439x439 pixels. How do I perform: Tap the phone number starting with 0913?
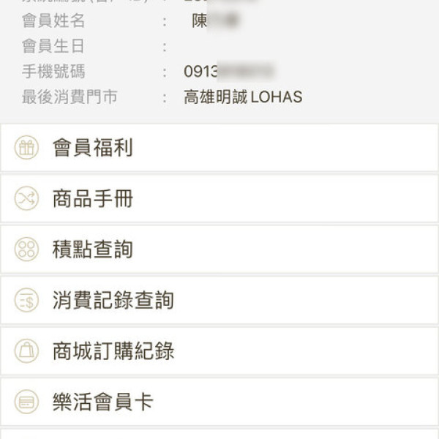(228, 72)
